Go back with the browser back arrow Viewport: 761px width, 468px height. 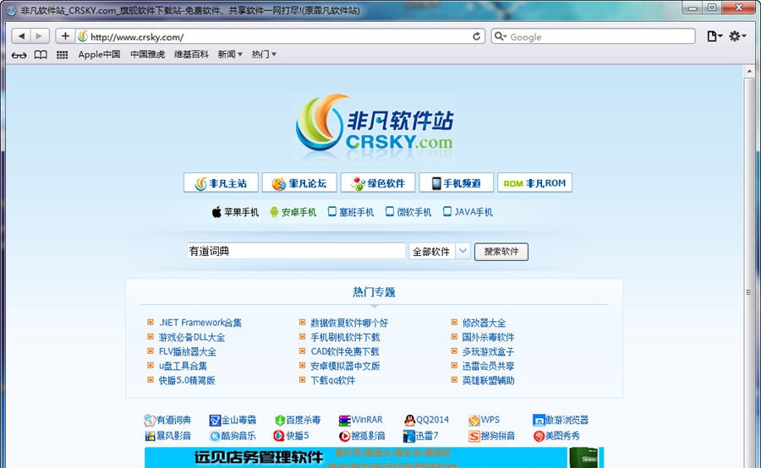(21, 36)
